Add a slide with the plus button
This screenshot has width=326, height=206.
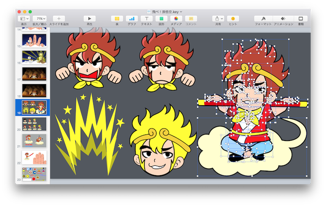click(x=59, y=19)
